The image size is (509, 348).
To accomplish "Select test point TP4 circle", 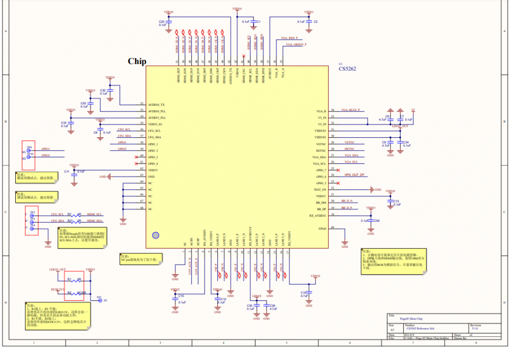I will pyautogui.click(x=32, y=228).
